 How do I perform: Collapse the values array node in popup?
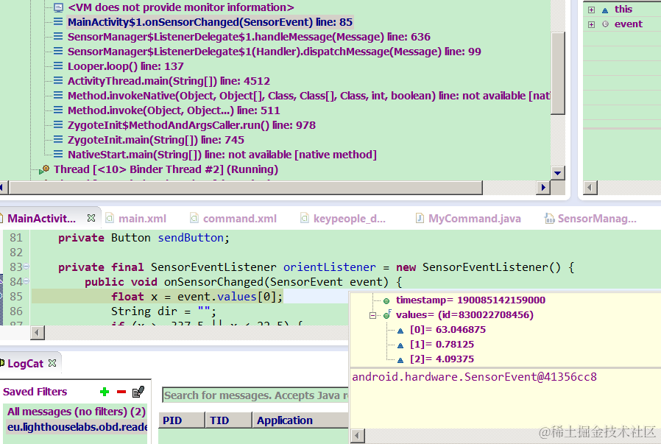pos(372,315)
